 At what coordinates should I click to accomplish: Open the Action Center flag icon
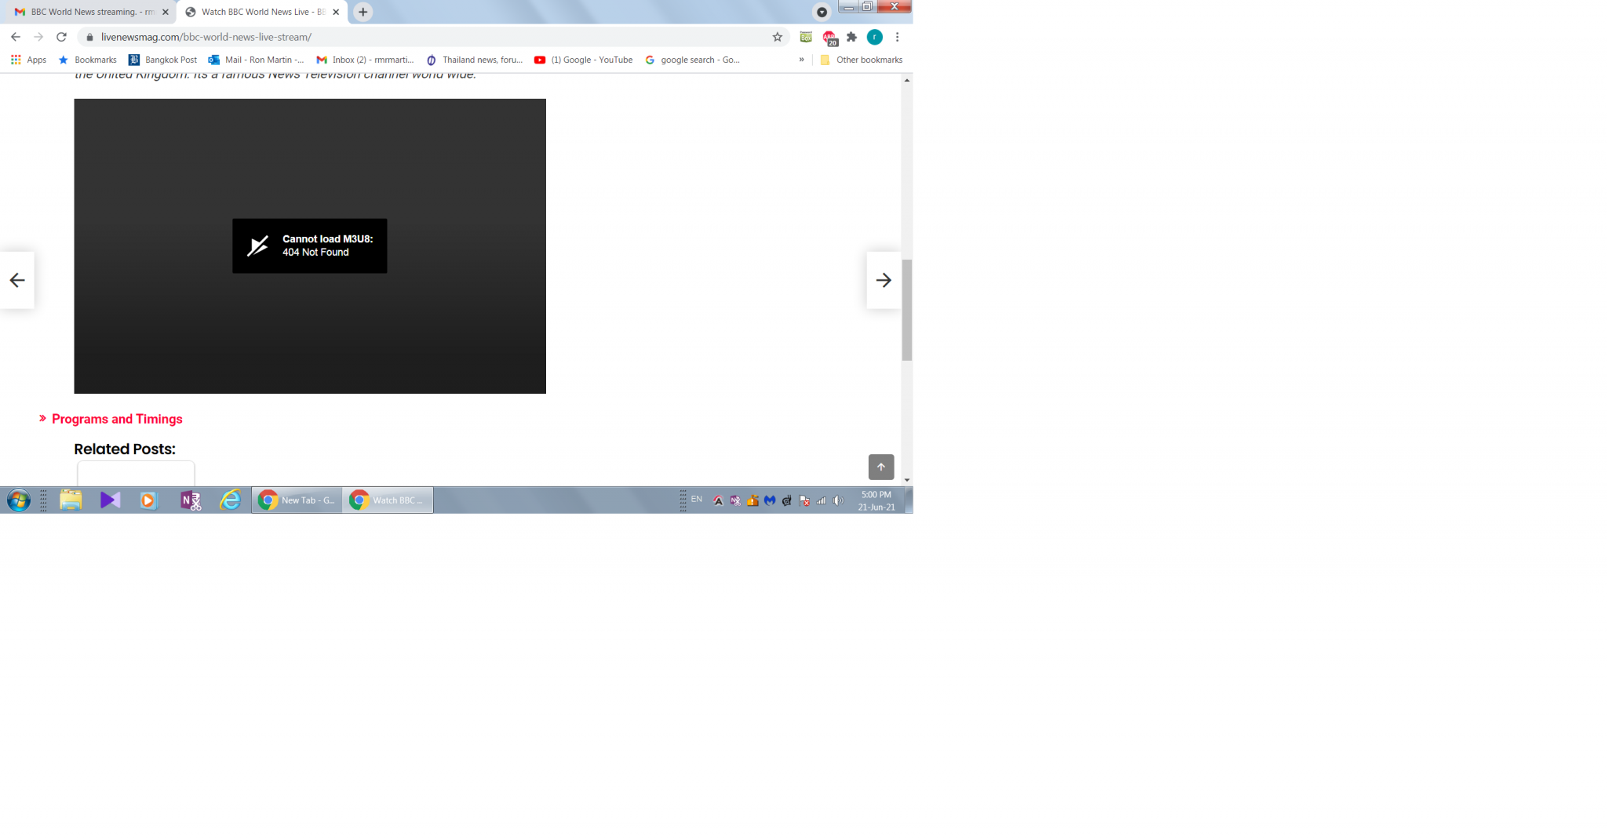[x=804, y=500]
